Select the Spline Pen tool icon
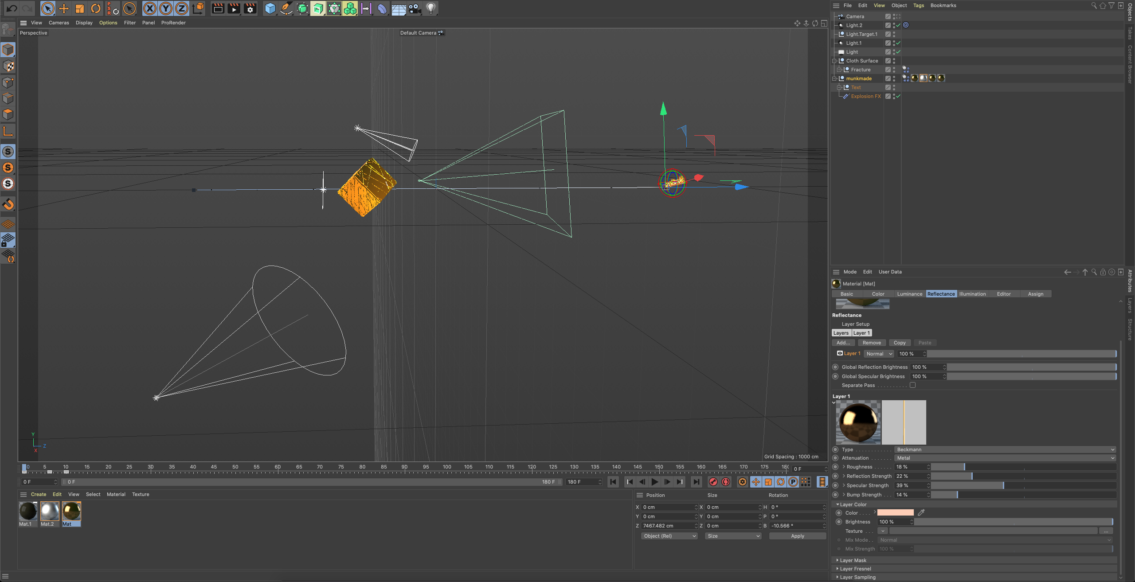 [286, 8]
